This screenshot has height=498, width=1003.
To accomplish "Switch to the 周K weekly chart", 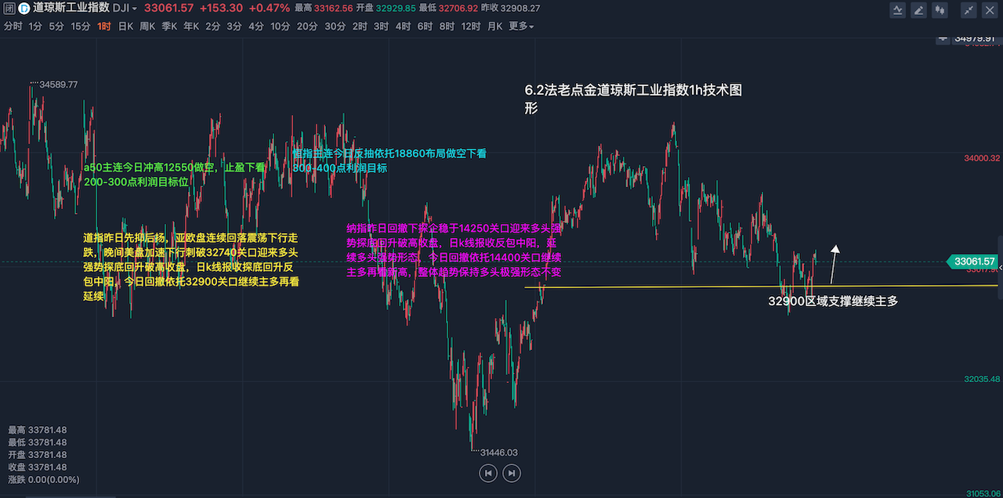I will 147,26.
